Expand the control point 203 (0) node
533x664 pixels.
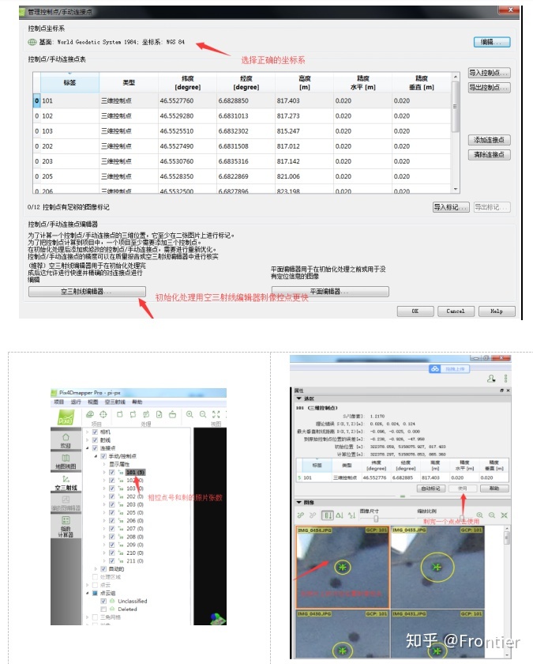(104, 504)
